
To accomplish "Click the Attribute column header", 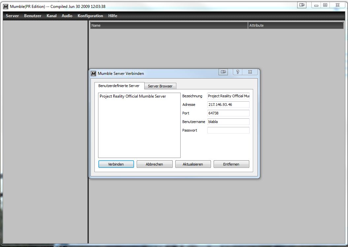I will (x=296, y=25).
